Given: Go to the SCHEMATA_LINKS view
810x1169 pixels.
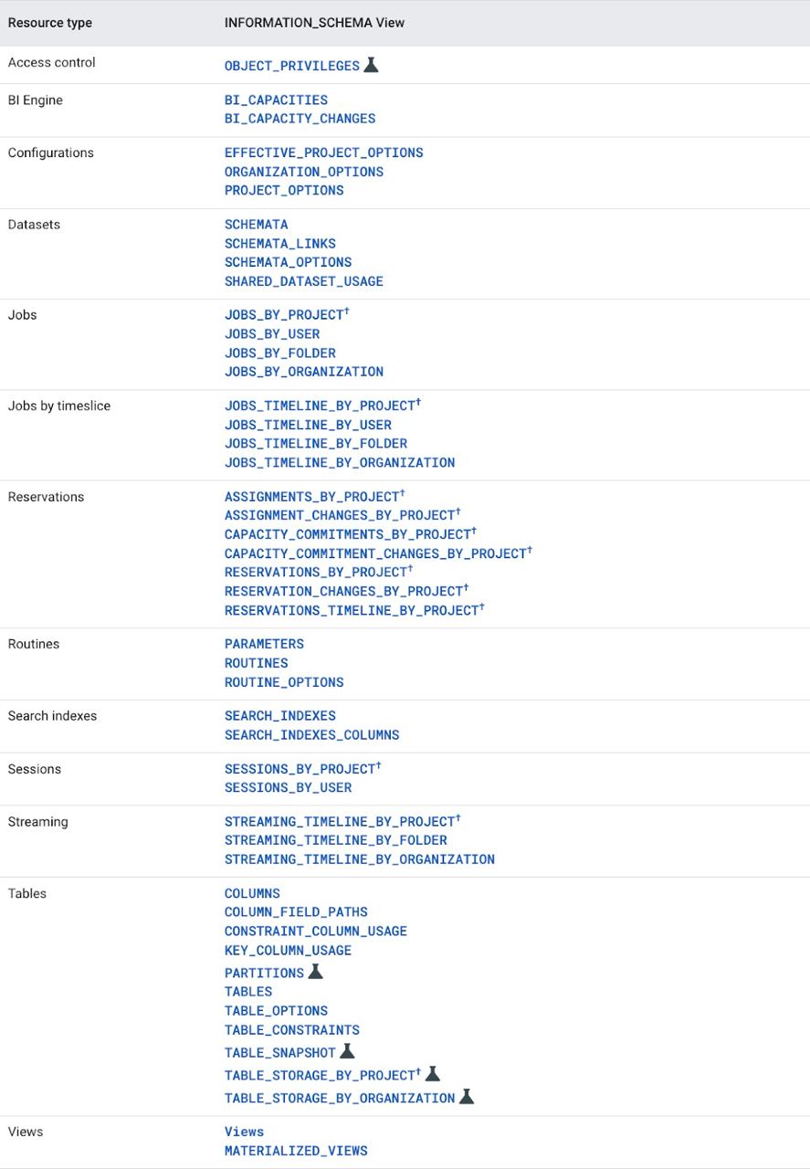Looking at the screenshot, I should pyautogui.click(x=279, y=244).
